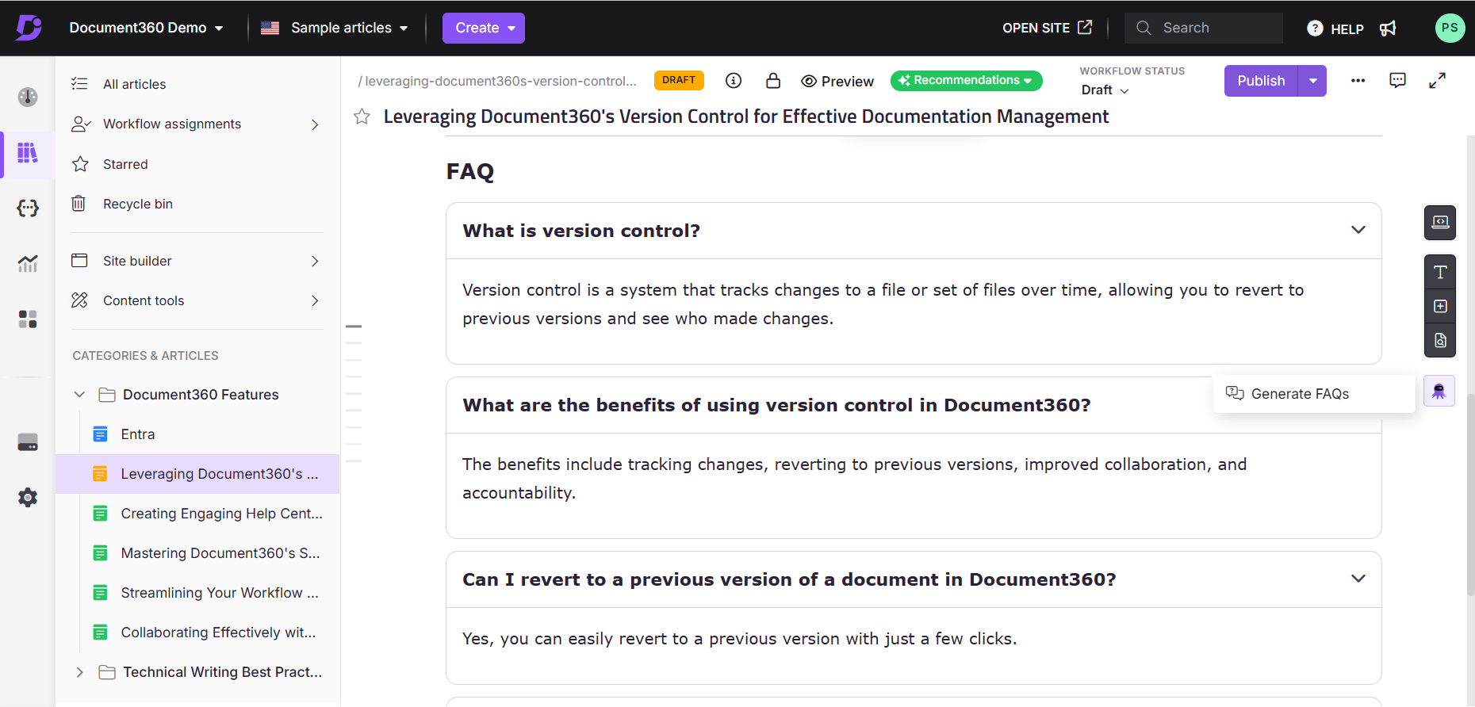Image resolution: width=1475 pixels, height=707 pixels.
Task: Click the find in document icon
Action: point(1440,341)
